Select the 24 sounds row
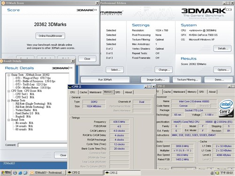Screen dimensions: 235x176 pos(24,126)
